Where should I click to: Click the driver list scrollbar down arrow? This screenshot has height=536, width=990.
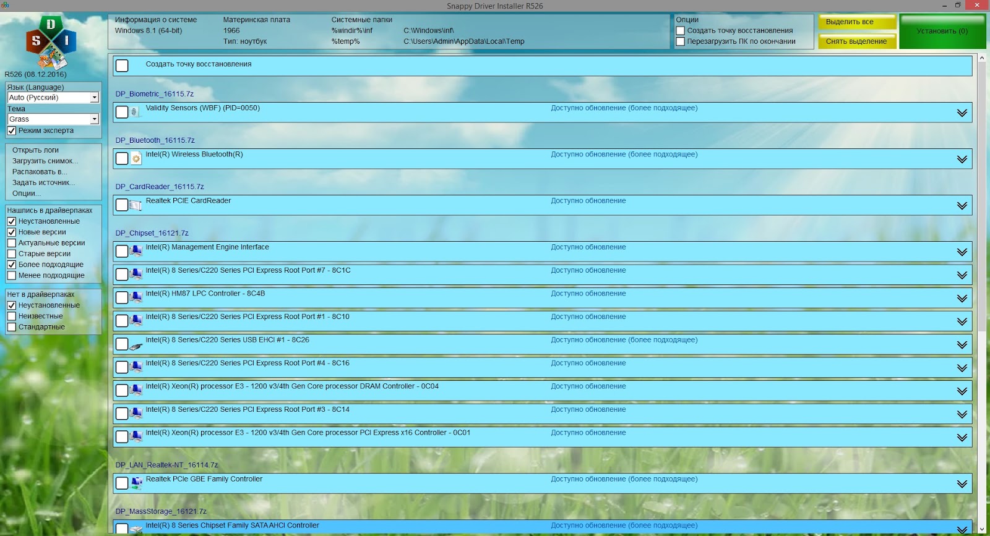tap(982, 530)
